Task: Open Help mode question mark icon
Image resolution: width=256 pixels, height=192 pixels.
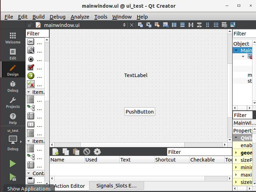Action: (x=13, y=119)
